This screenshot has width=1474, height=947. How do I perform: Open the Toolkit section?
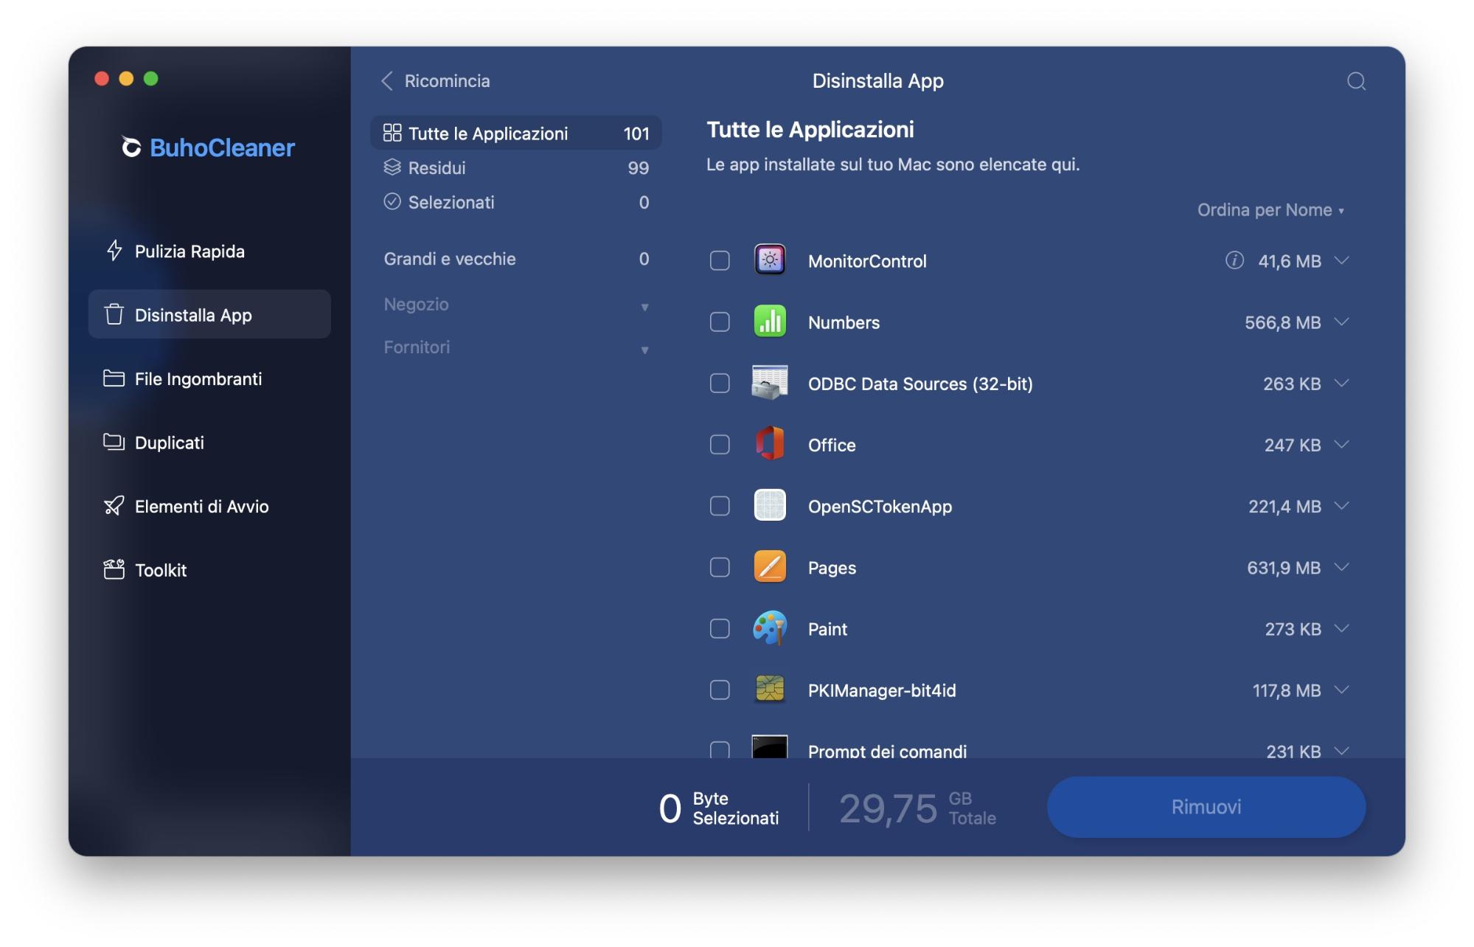[159, 570]
